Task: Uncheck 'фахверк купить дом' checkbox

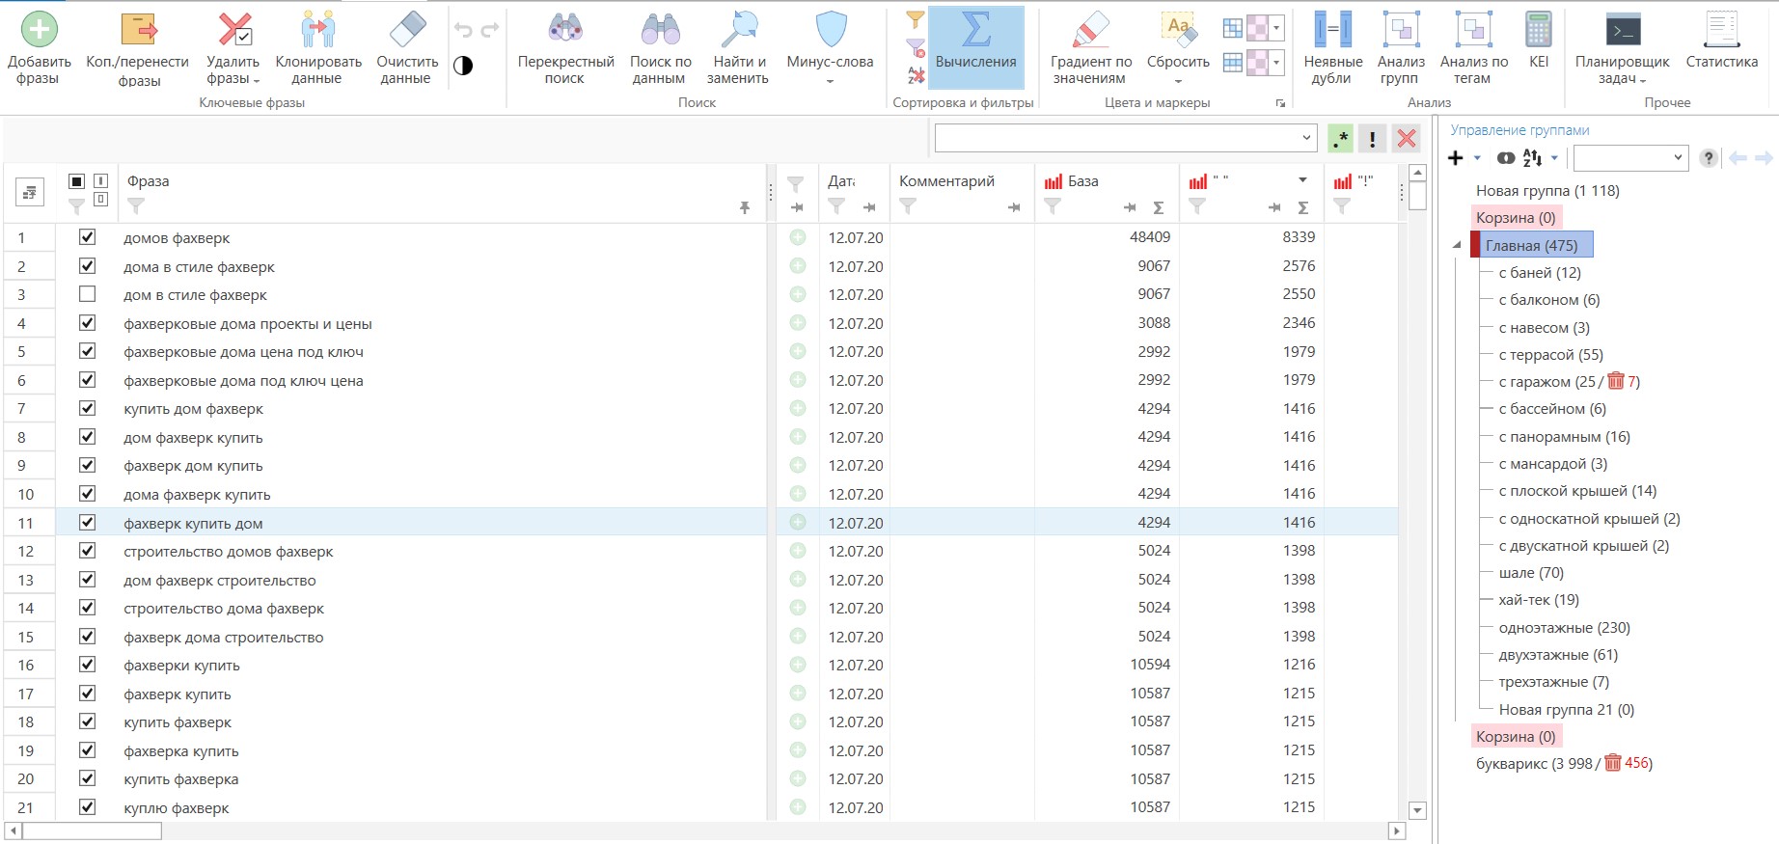Action: [87, 523]
